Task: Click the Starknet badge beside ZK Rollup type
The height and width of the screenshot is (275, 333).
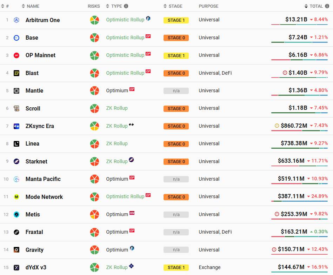Action: coord(131,160)
